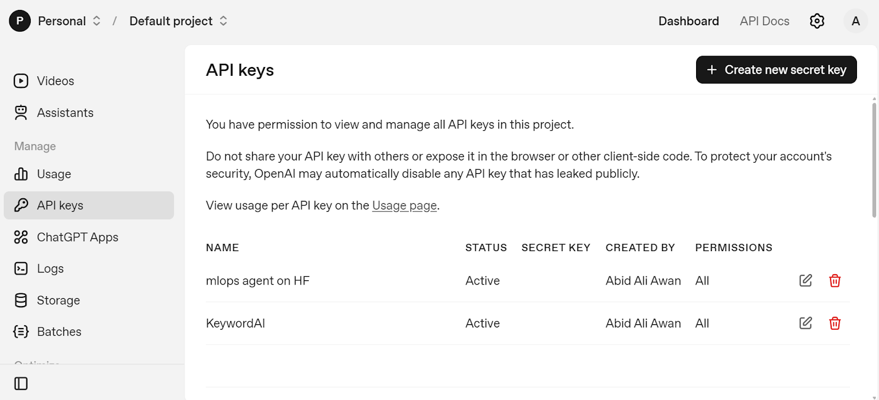This screenshot has width=879, height=400.
Task: Click the Personal organization 'P' avatar
Action: click(20, 21)
